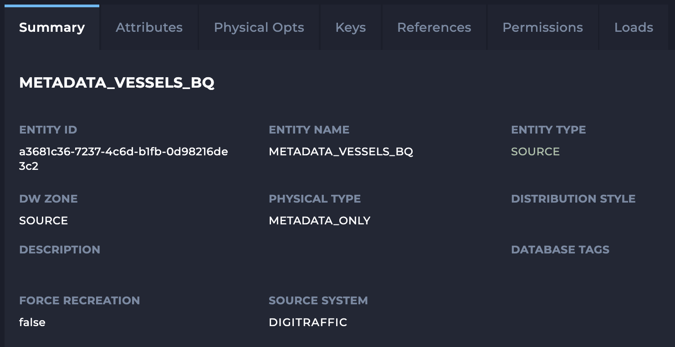This screenshot has width=675, height=347.
Task: View the Permissions tab
Action: coord(542,28)
